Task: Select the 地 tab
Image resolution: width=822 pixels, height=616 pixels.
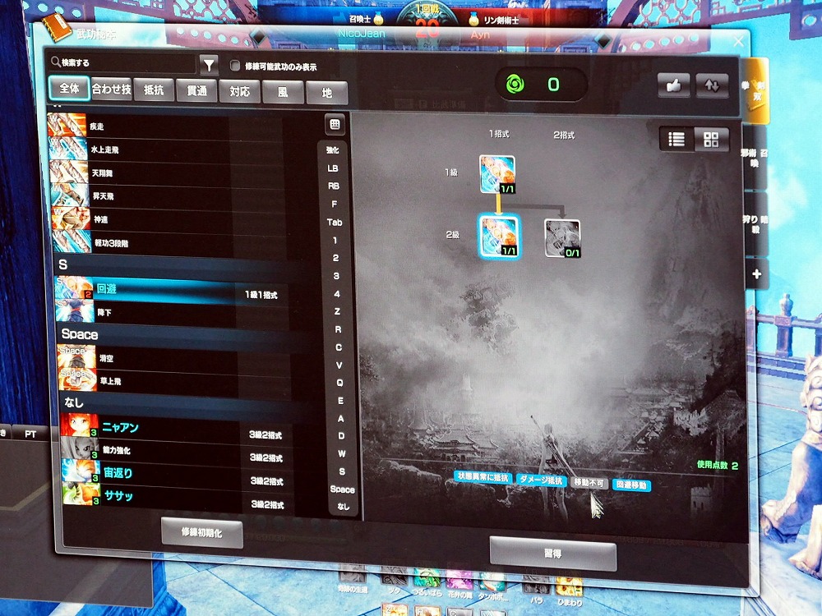Action: [x=326, y=94]
